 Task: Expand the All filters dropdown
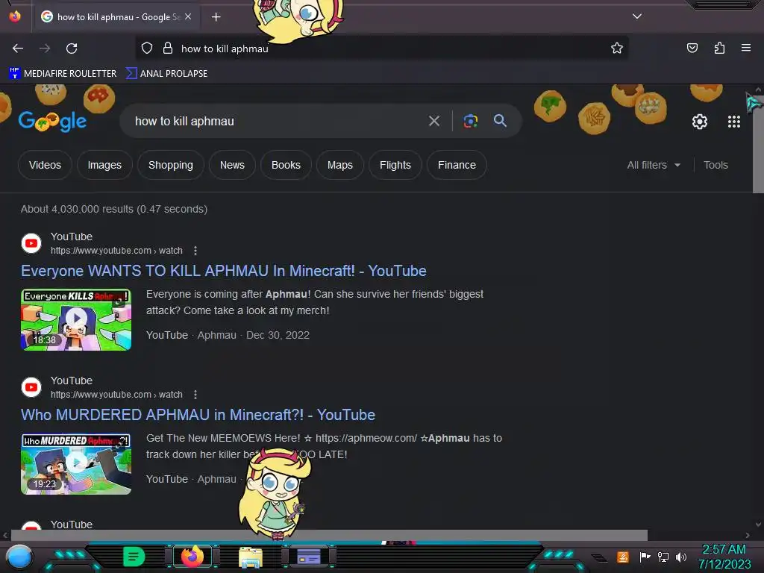coord(654,165)
